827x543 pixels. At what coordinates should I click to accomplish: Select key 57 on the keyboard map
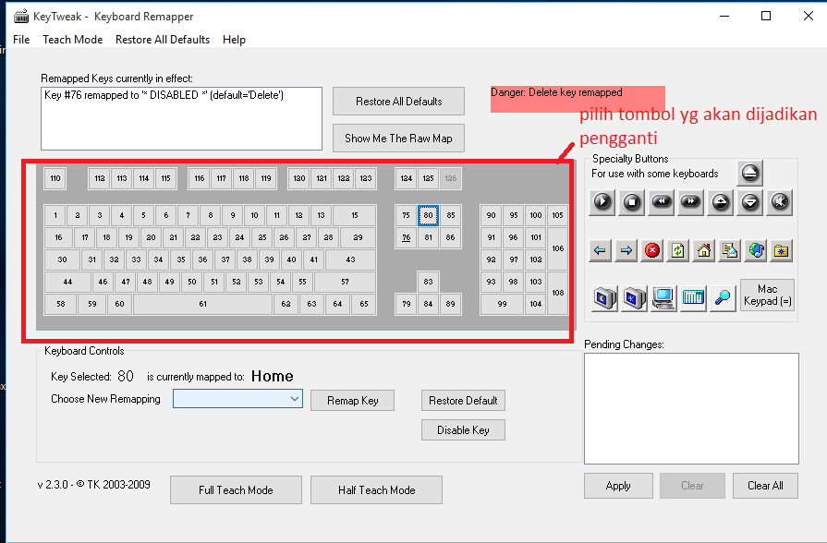(x=345, y=282)
